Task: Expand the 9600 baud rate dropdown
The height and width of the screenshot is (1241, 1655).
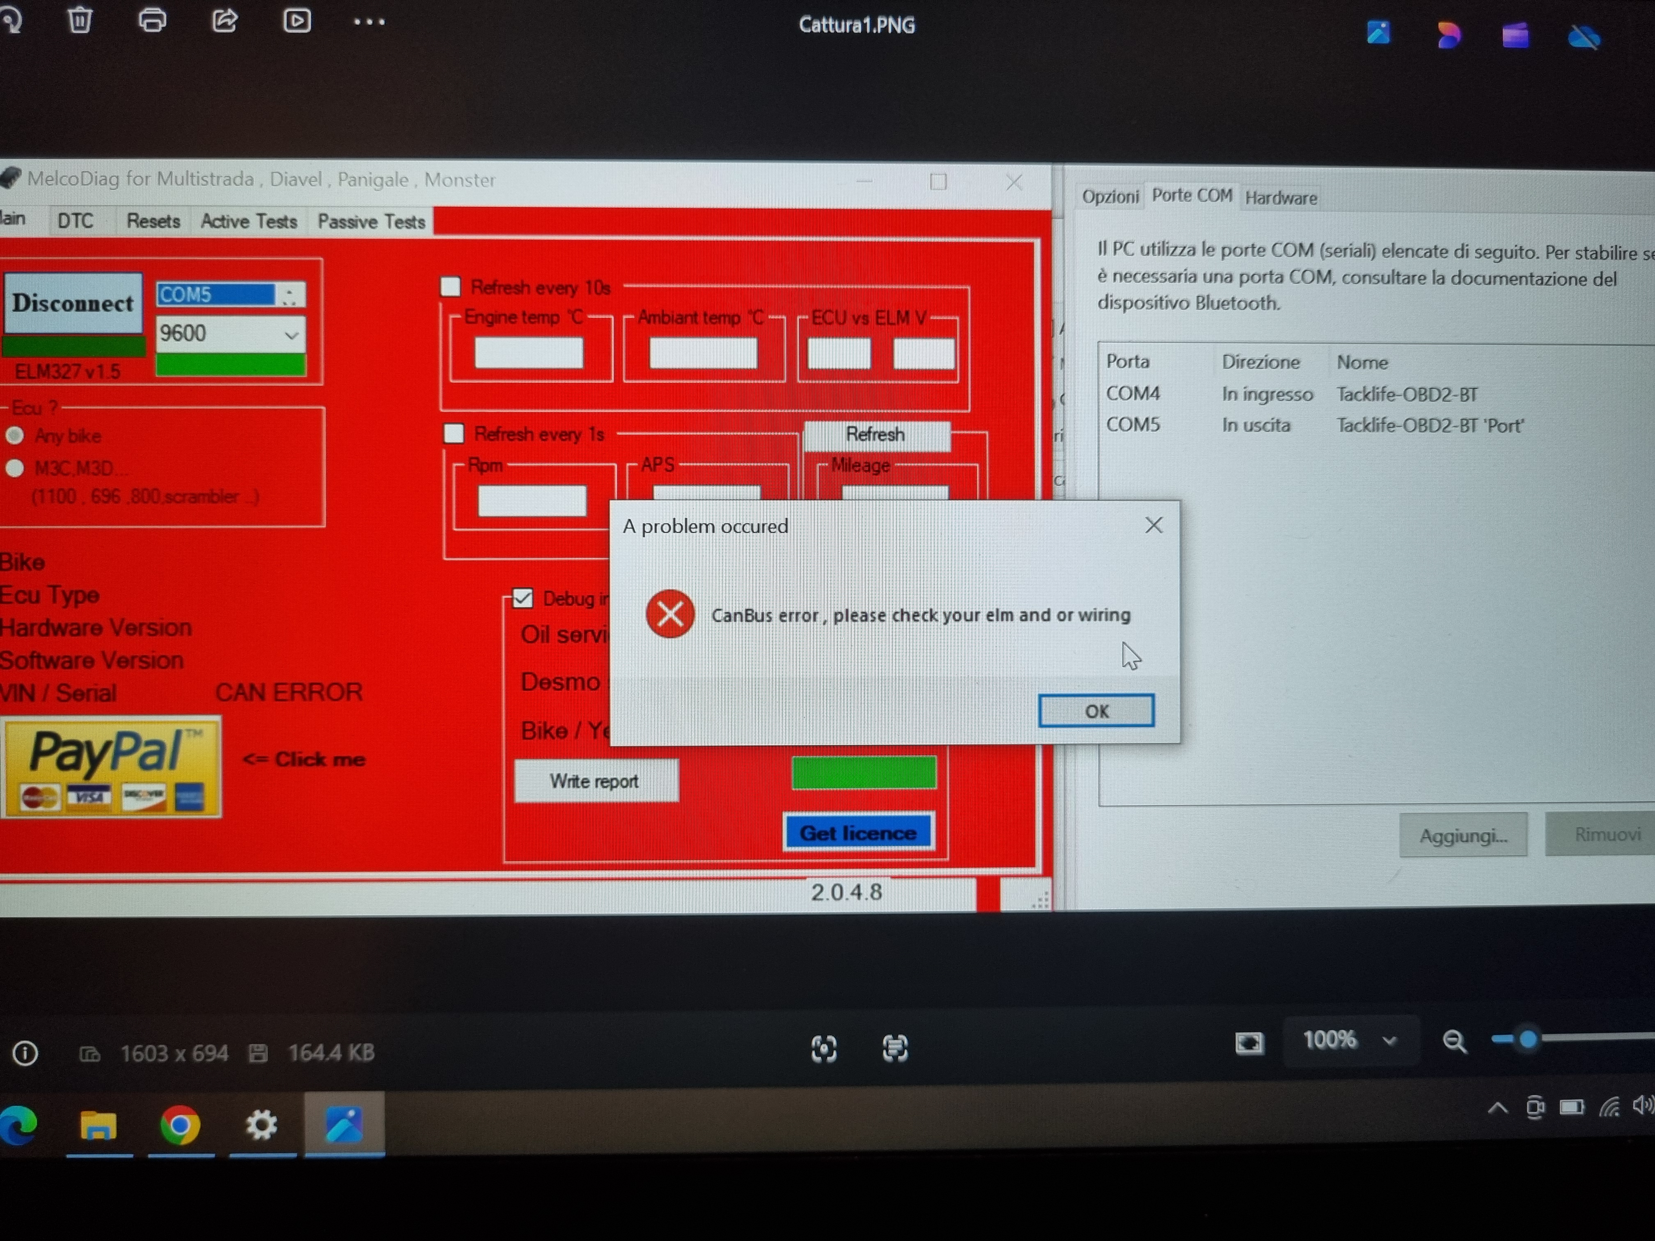Action: point(291,334)
